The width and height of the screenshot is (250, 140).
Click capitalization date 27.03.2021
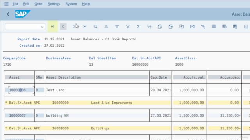point(161,115)
